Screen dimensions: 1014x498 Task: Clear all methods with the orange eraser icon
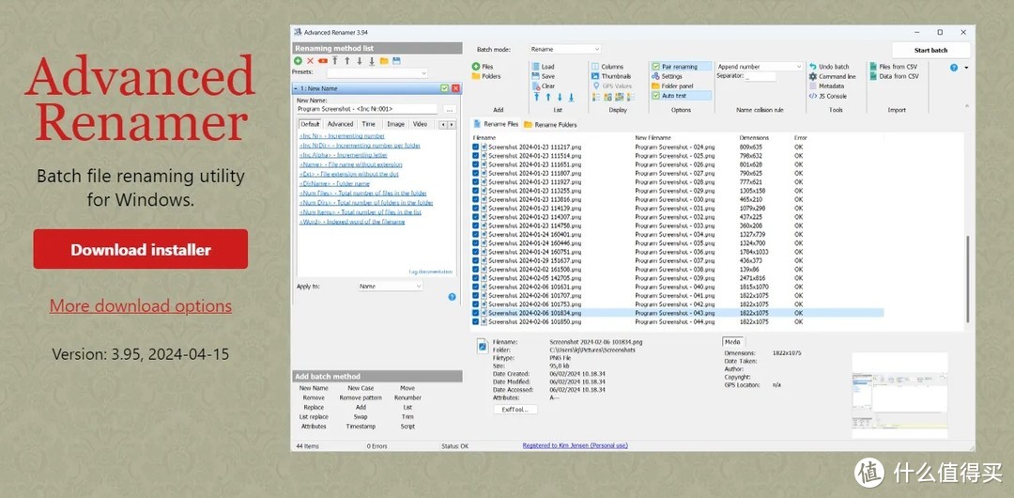click(x=323, y=61)
